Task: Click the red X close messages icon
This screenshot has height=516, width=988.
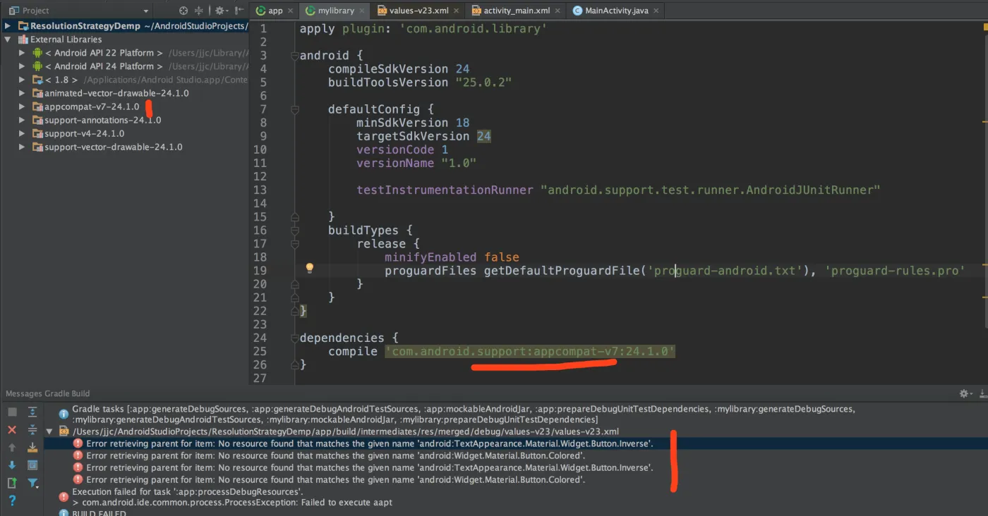Action: [12, 429]
